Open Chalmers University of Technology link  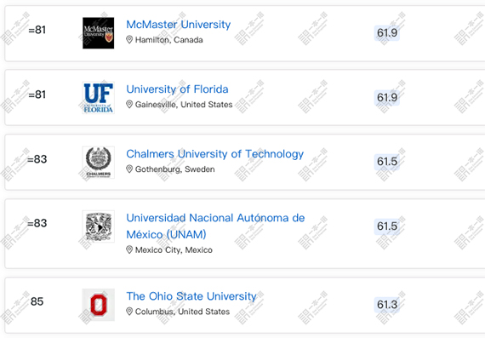pyautogui.click(x=215, y=154)
